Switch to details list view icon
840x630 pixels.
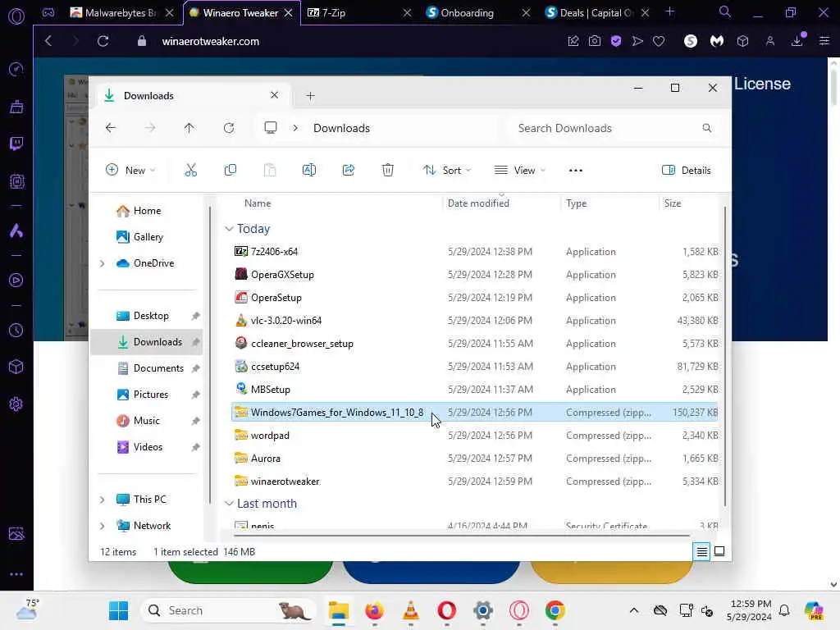pyautogui.click(x=702, y=551)
